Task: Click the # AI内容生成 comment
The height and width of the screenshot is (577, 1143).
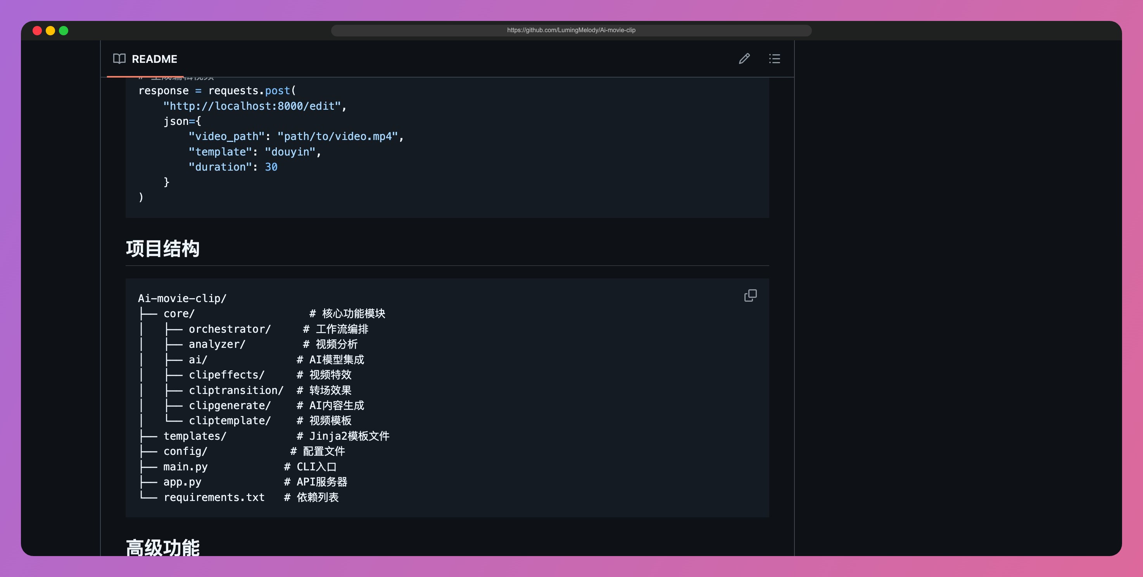Action: (x=330, y=405)
